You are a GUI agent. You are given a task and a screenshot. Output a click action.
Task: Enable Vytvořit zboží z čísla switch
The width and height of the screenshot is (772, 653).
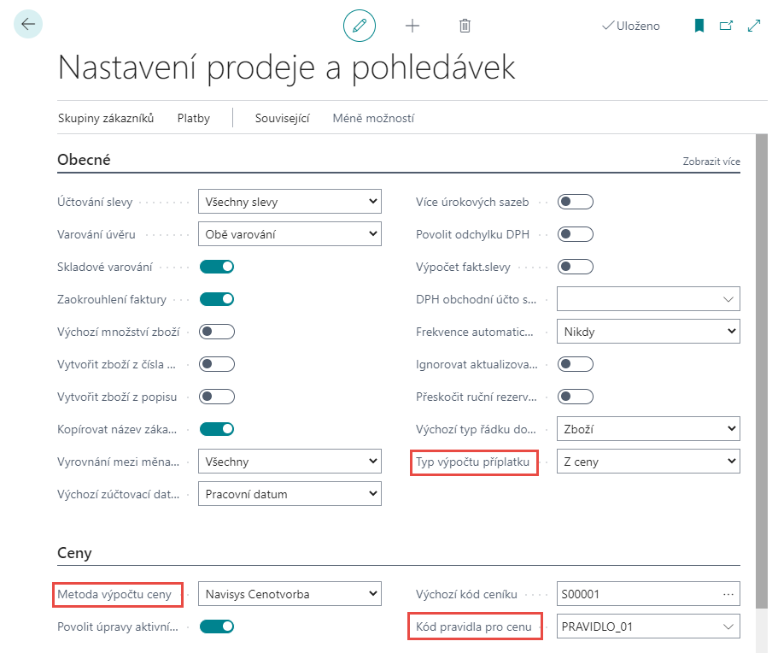coord(217,364)
